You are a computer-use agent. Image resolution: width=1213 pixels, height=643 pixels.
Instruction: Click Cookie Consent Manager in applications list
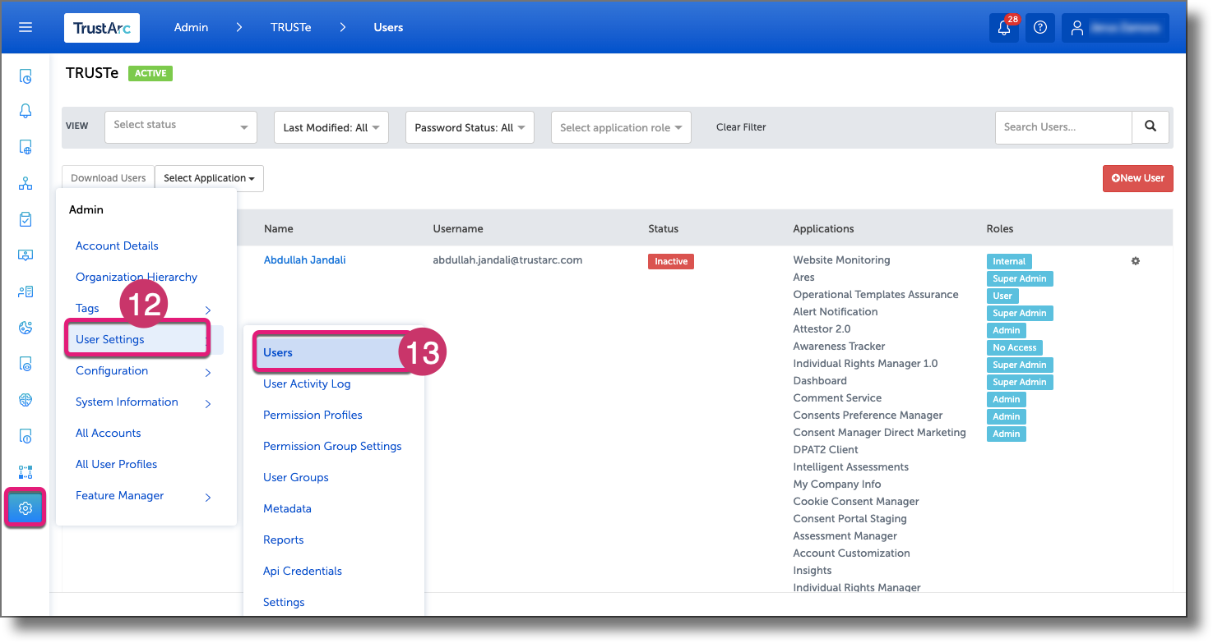coord(856,501)
